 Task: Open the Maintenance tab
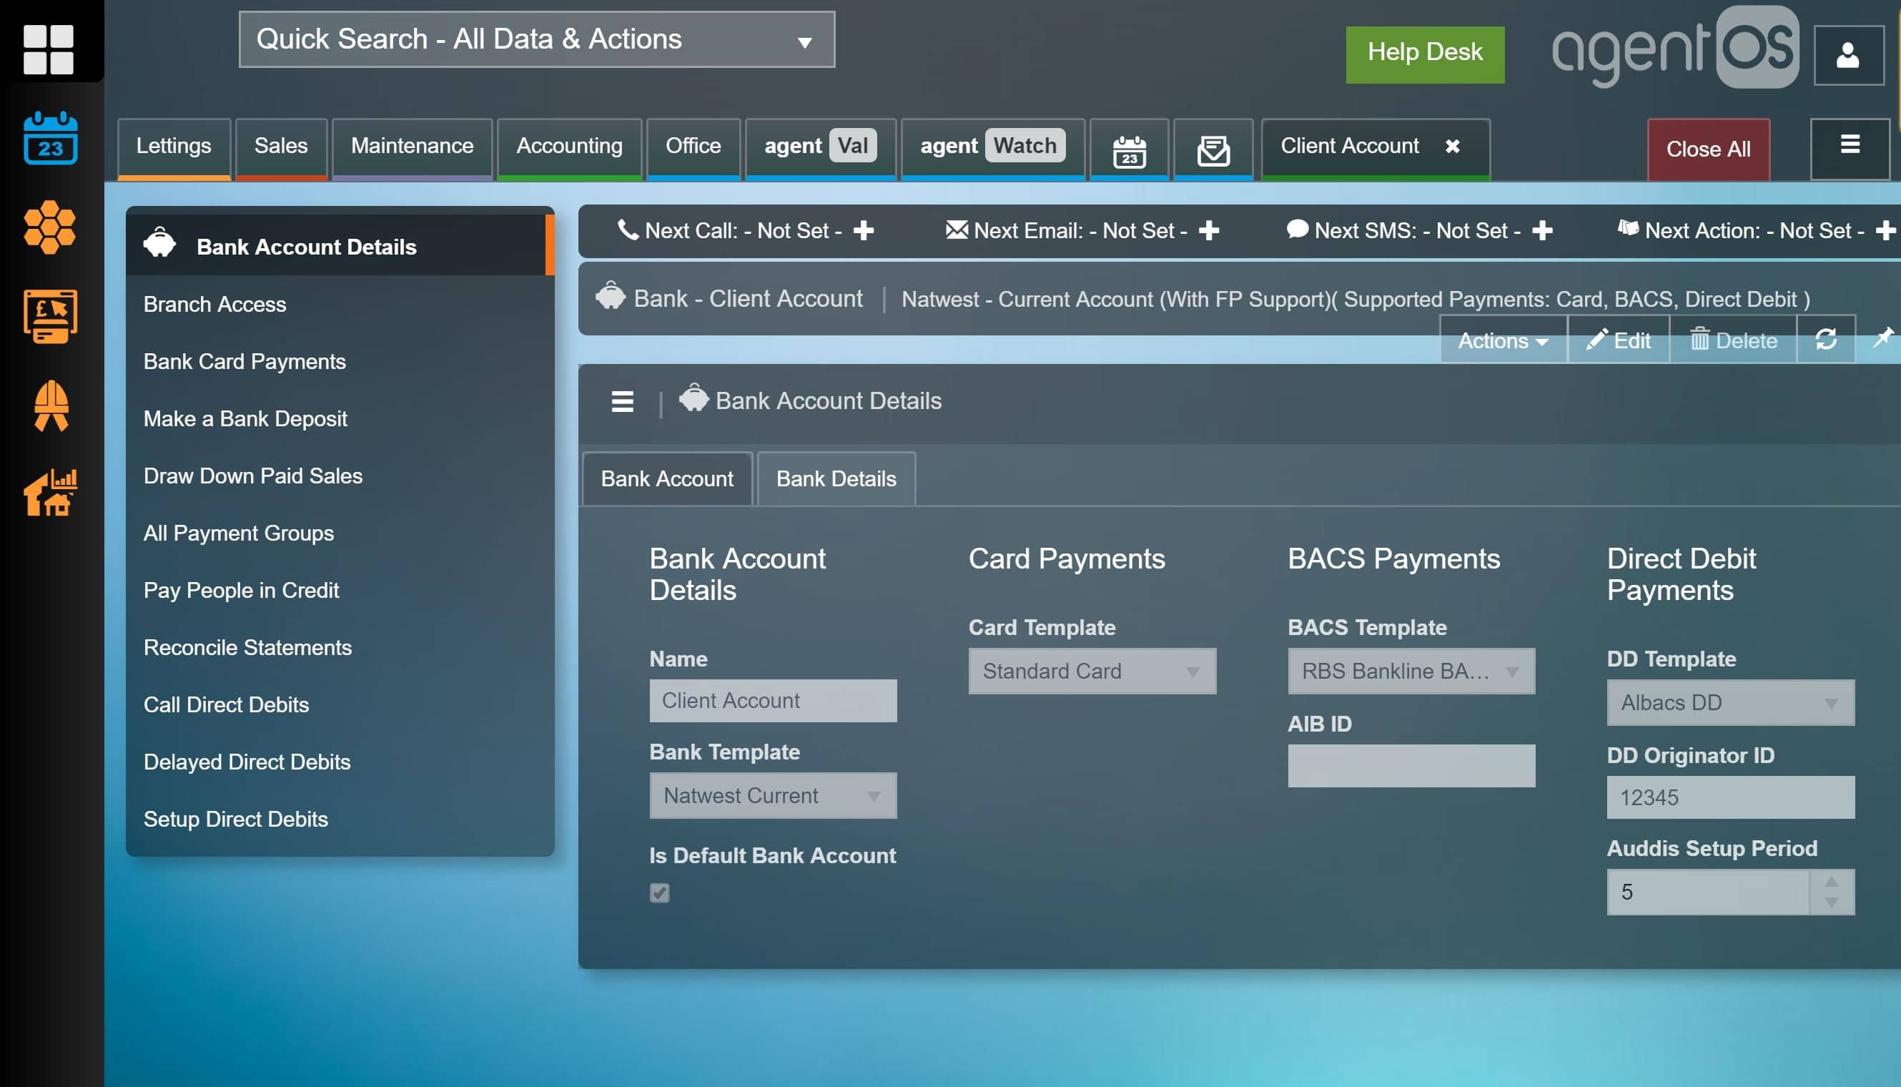412,147
